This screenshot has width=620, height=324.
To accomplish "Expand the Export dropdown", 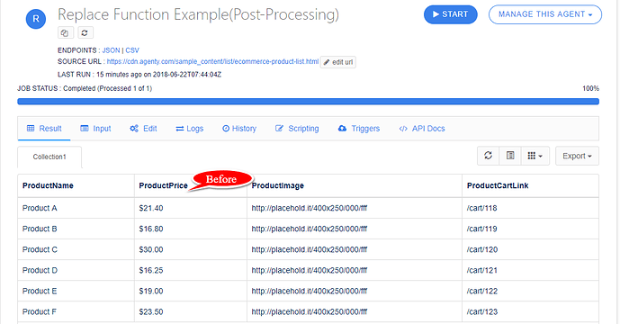I will point(577,156).
